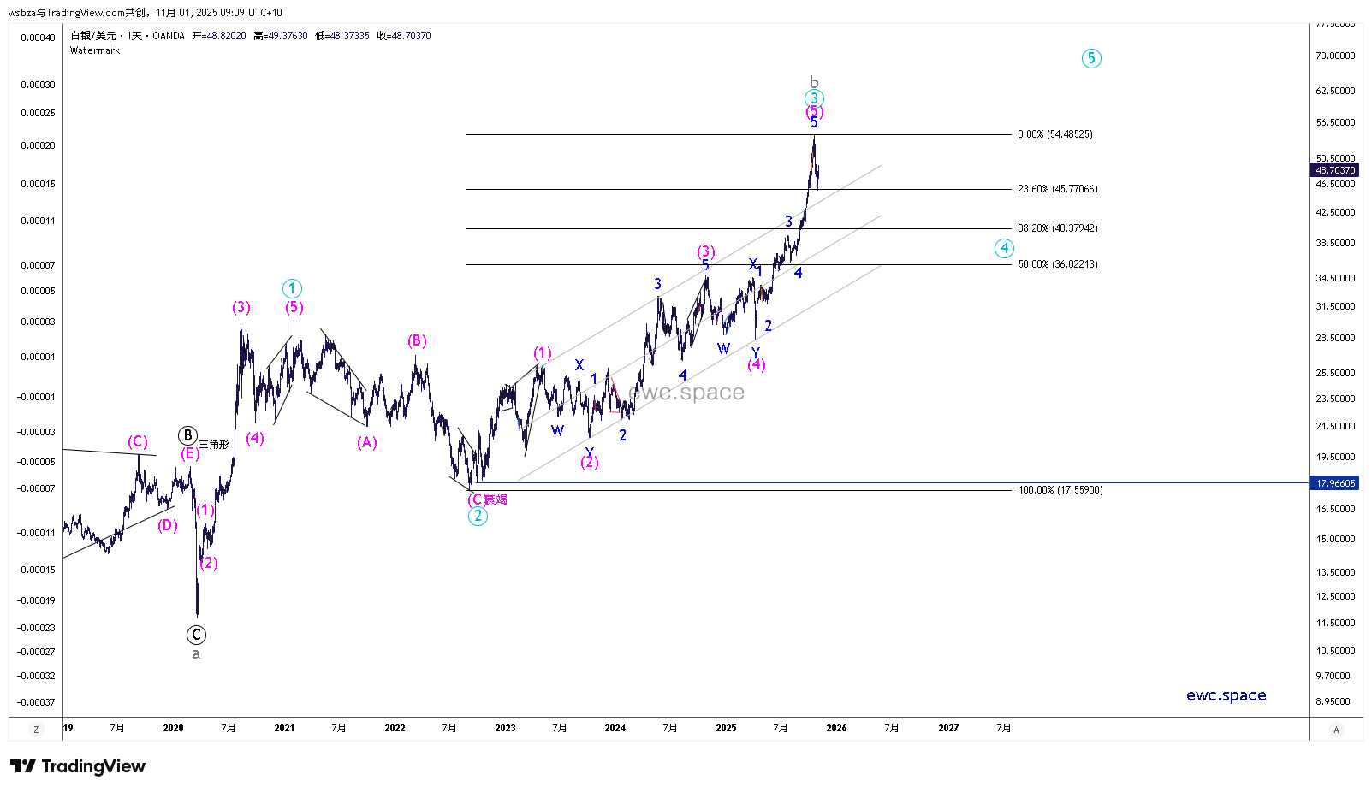The height and width of the screenshot is (792, 1372).
Task: Click the Watermark indicator label
Action: 95,50
